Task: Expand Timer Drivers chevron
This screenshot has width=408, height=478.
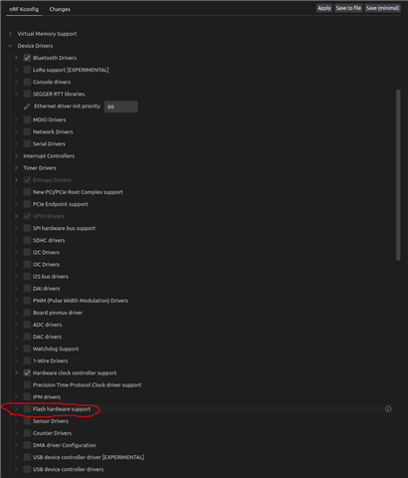Action: (x=16, y=168)
